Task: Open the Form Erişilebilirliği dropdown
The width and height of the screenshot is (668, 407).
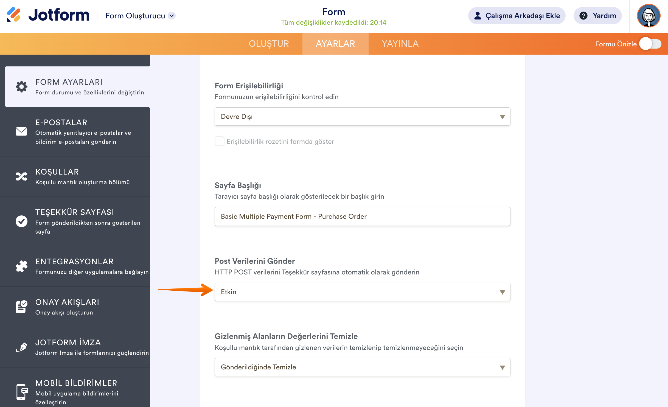Action: (x=362, y=117)
